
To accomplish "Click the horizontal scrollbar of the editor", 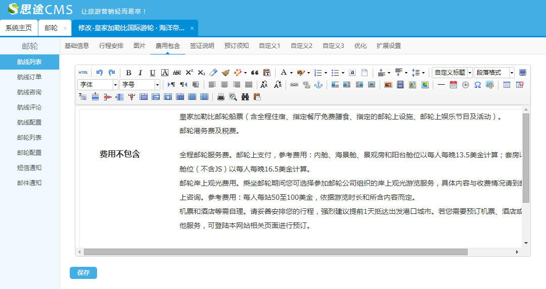I will [276, 252].
